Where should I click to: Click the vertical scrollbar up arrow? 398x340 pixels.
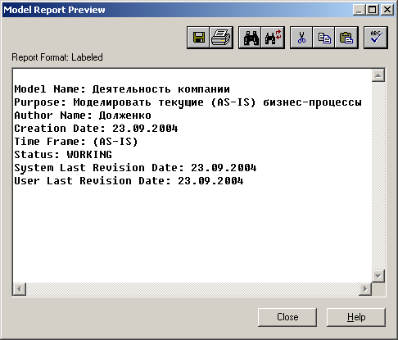(378, 75)
